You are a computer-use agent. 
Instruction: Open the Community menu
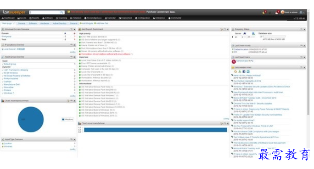[175, 18]
